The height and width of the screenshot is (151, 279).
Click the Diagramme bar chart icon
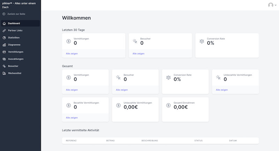(x=4, y=45)
